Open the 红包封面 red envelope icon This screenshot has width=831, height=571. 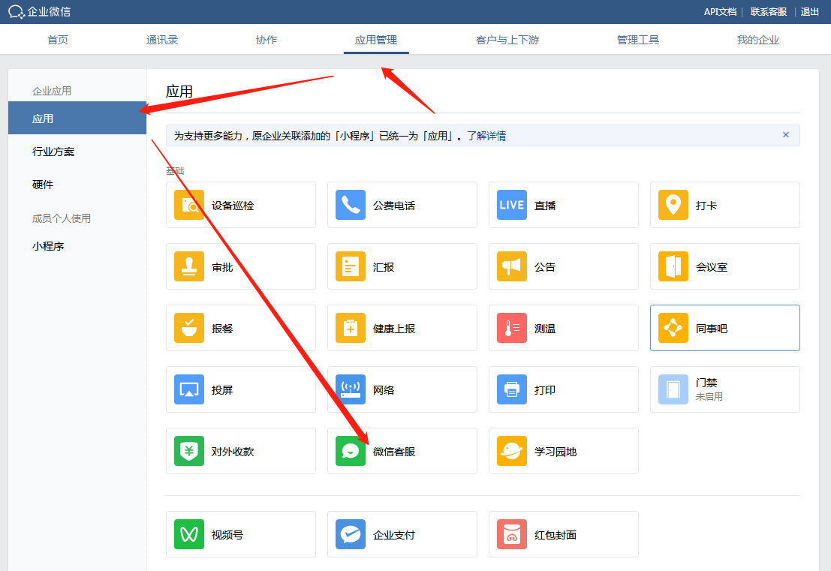point(512,534)
